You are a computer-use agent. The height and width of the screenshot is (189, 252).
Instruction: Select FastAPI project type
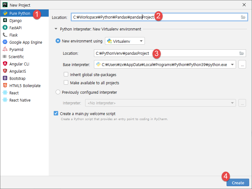pyautogui.click(x=25, y=28)
